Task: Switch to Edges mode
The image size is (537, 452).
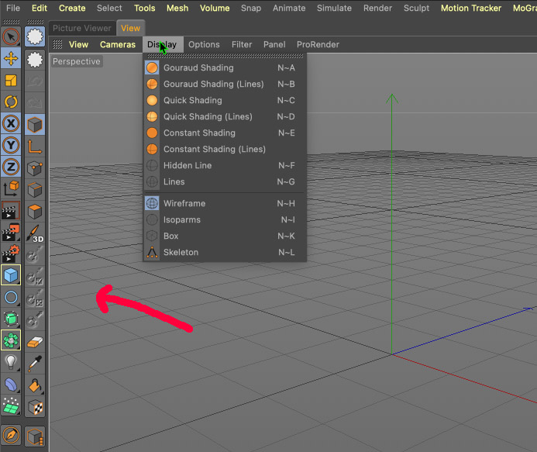Action: click(x=35, y=190)
